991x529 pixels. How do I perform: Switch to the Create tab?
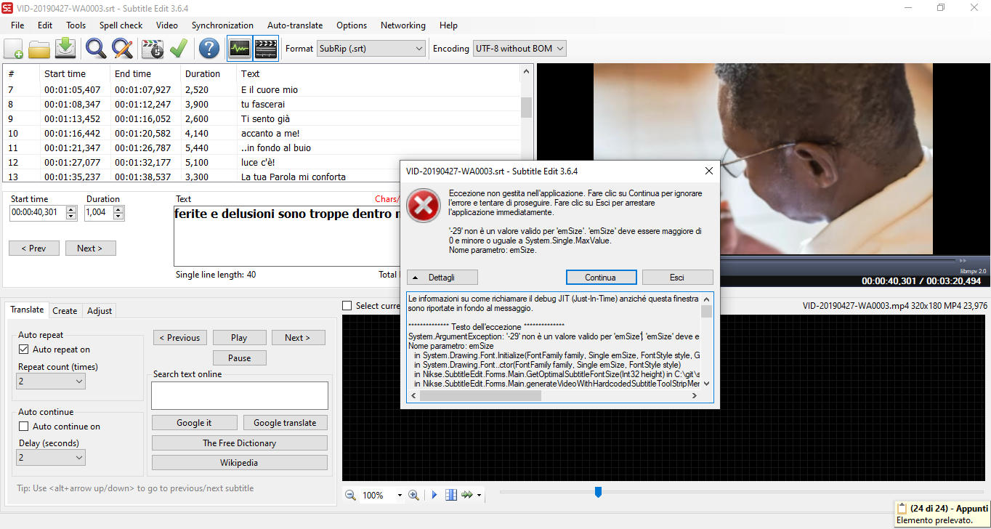click(65, 310)
